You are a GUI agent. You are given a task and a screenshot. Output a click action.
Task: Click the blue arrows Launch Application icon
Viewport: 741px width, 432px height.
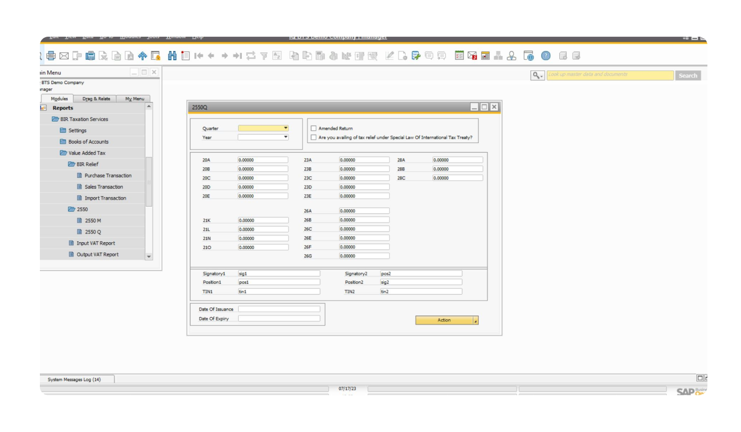tap(142, 56)
